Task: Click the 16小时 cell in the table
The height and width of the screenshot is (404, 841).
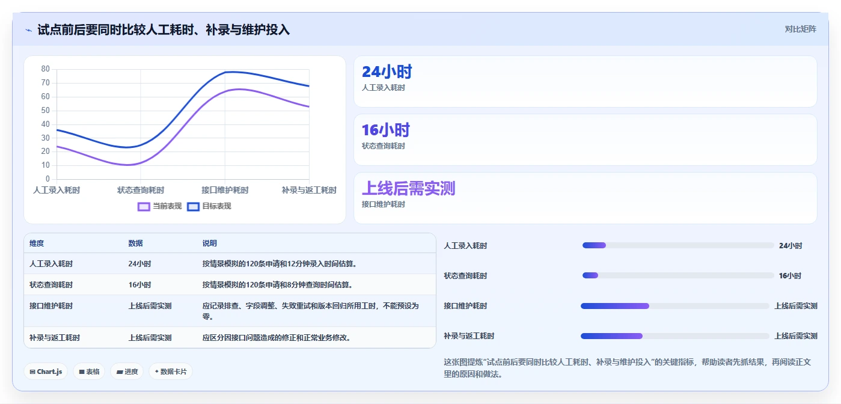Action: point(139,285)
